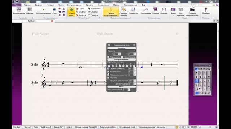Click Сброс in Живой темп group
231x129 pixels.
click(x=80, y=9)
